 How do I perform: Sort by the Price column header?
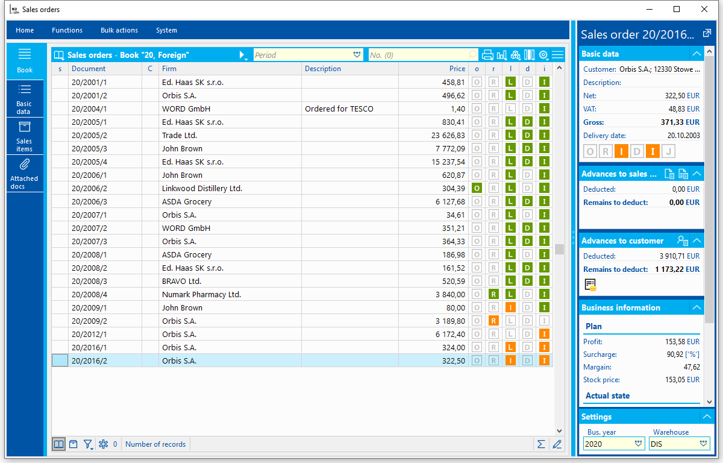click(433, 69)
